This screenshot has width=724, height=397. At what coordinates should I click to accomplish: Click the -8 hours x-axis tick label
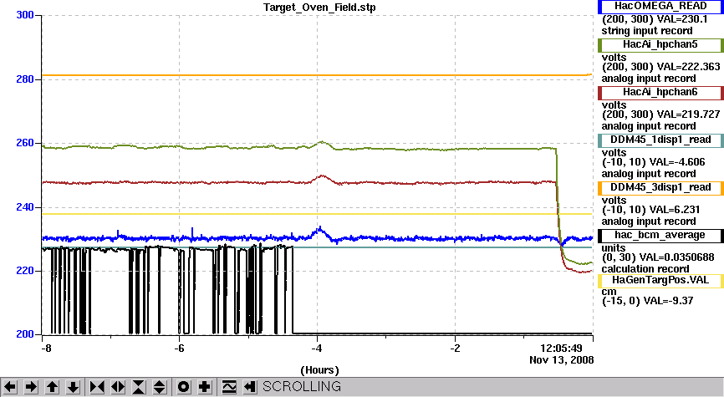46,348
